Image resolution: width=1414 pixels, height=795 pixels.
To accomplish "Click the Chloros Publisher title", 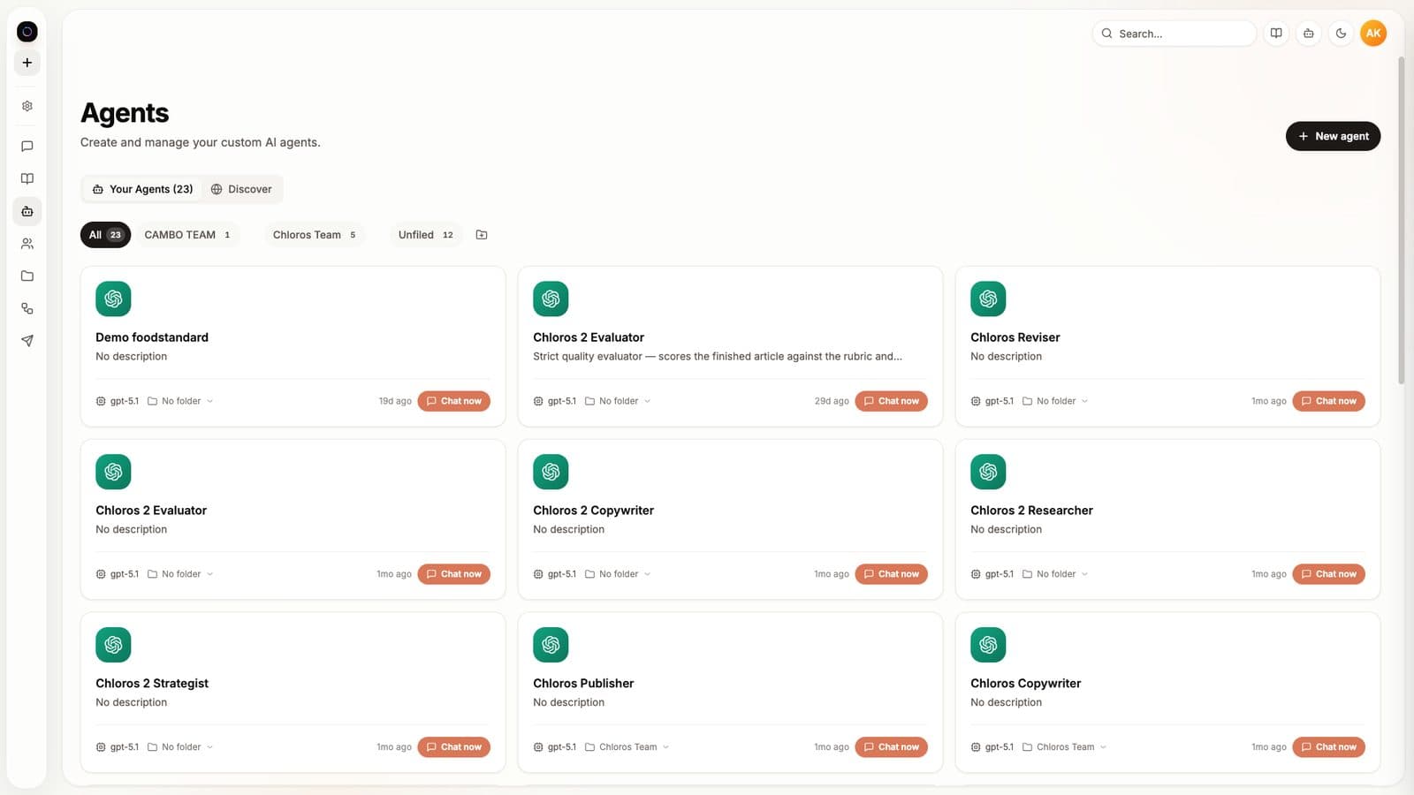I will (x=583, y=684).
